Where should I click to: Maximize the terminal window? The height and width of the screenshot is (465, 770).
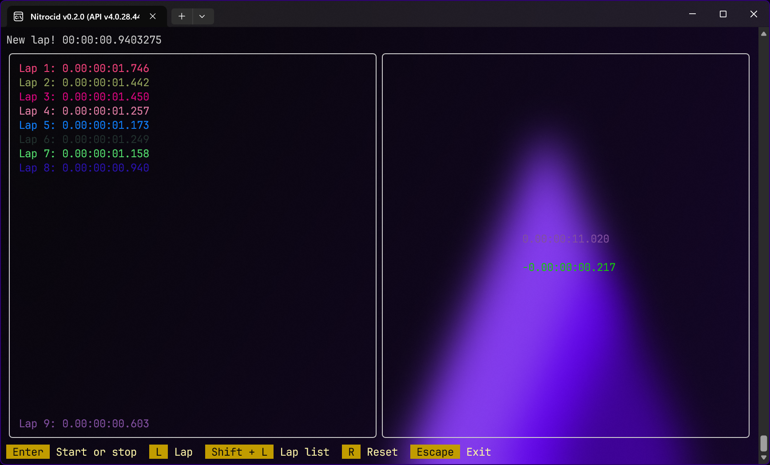click(x=723, y=14)
